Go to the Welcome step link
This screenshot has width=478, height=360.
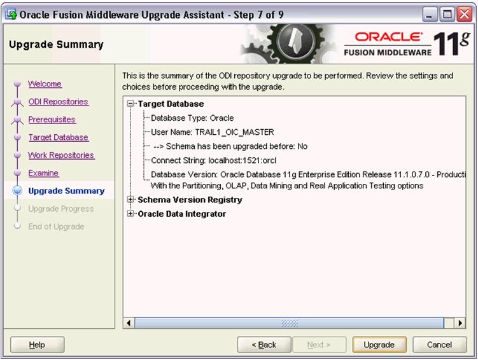[x=45, y=84]
